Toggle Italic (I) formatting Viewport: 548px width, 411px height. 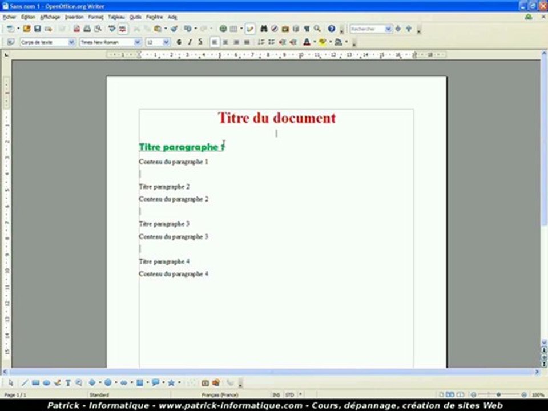click(190, 42)
